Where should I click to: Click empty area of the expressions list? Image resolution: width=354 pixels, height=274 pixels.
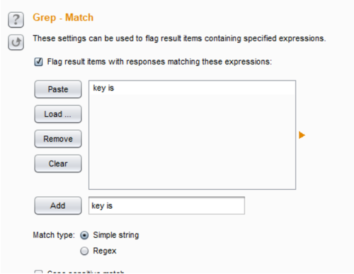click(x=192, y=142)
